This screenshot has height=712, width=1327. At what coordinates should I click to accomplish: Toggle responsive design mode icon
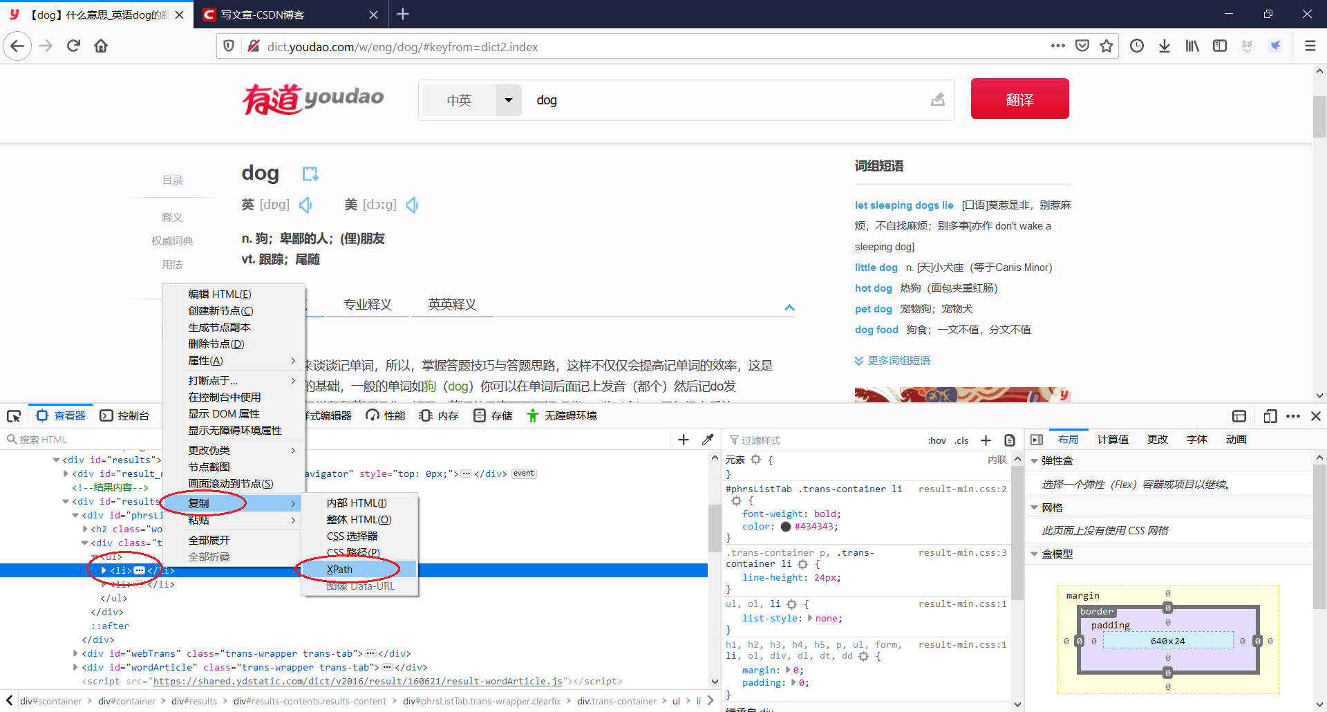[1270, 416]
